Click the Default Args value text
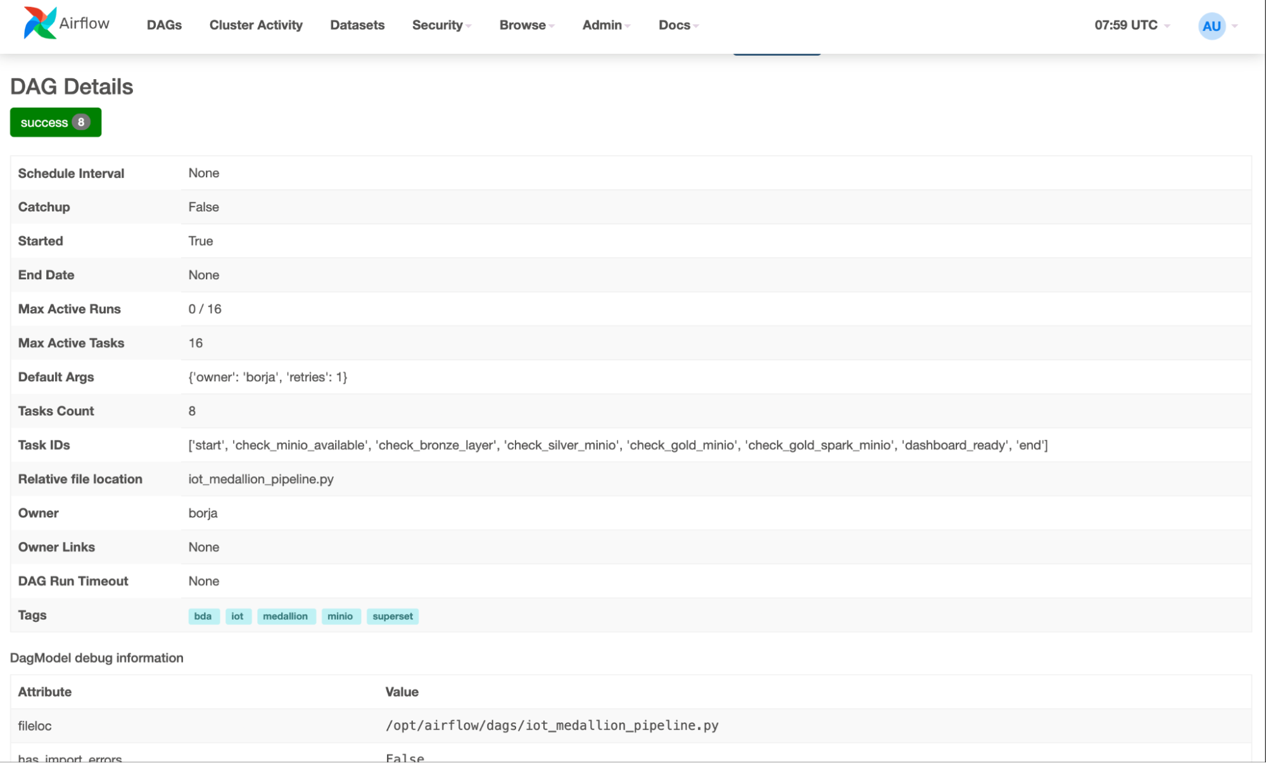 coord(268,377)
